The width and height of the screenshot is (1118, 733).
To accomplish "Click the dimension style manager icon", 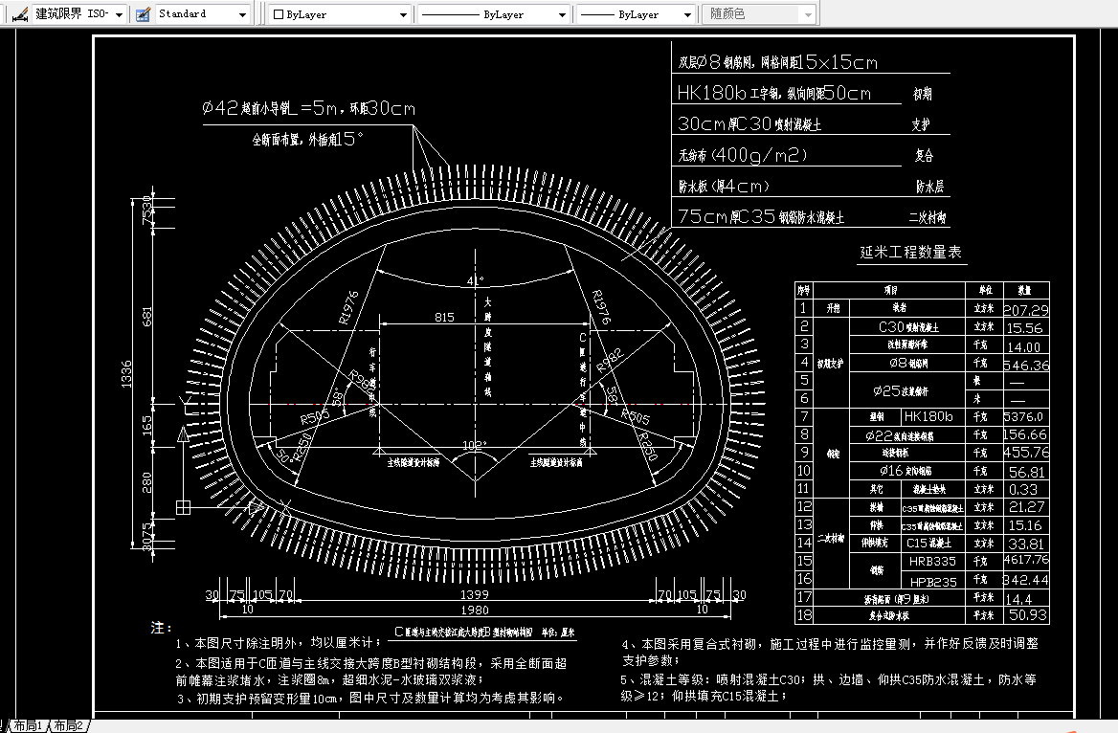I will (x=20, y=13).
